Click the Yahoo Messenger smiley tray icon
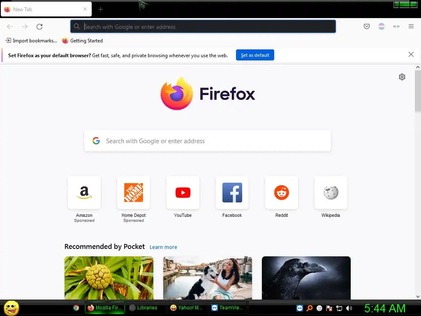The width and height of the screenshot is (421, 316). [319, 308]
